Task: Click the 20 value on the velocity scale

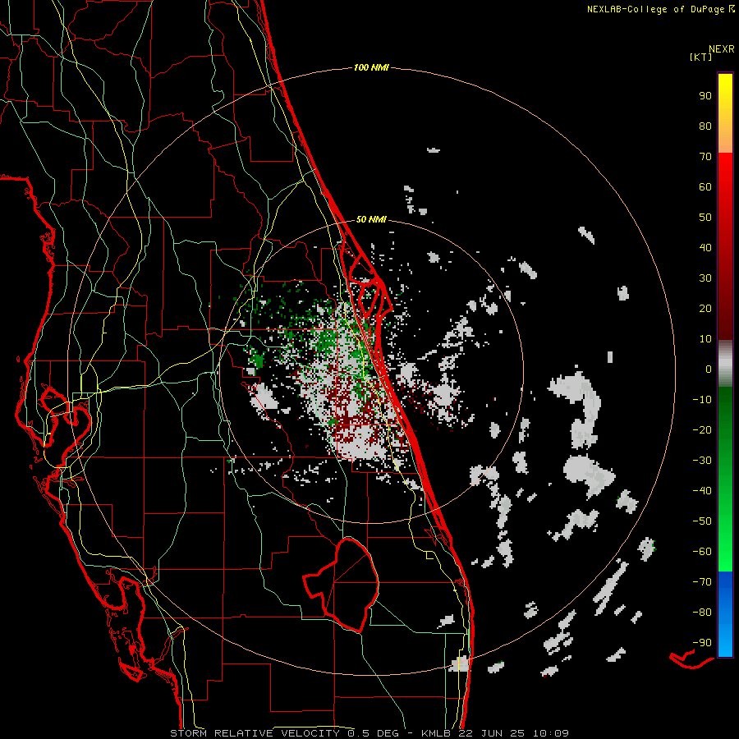Action: point(705,309)
